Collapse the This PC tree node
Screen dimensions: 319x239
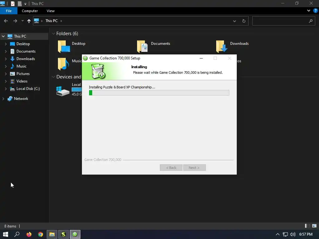click(3, 36)
